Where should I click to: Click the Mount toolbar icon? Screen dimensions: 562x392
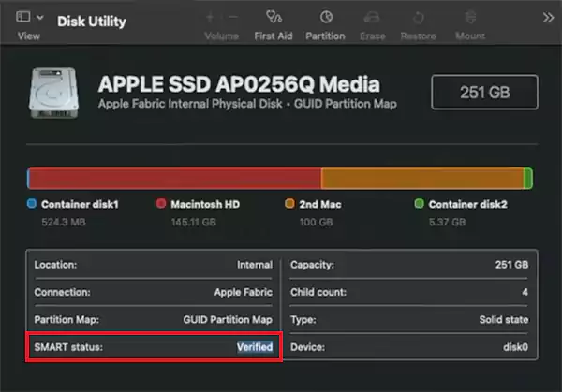click(470, 17)
